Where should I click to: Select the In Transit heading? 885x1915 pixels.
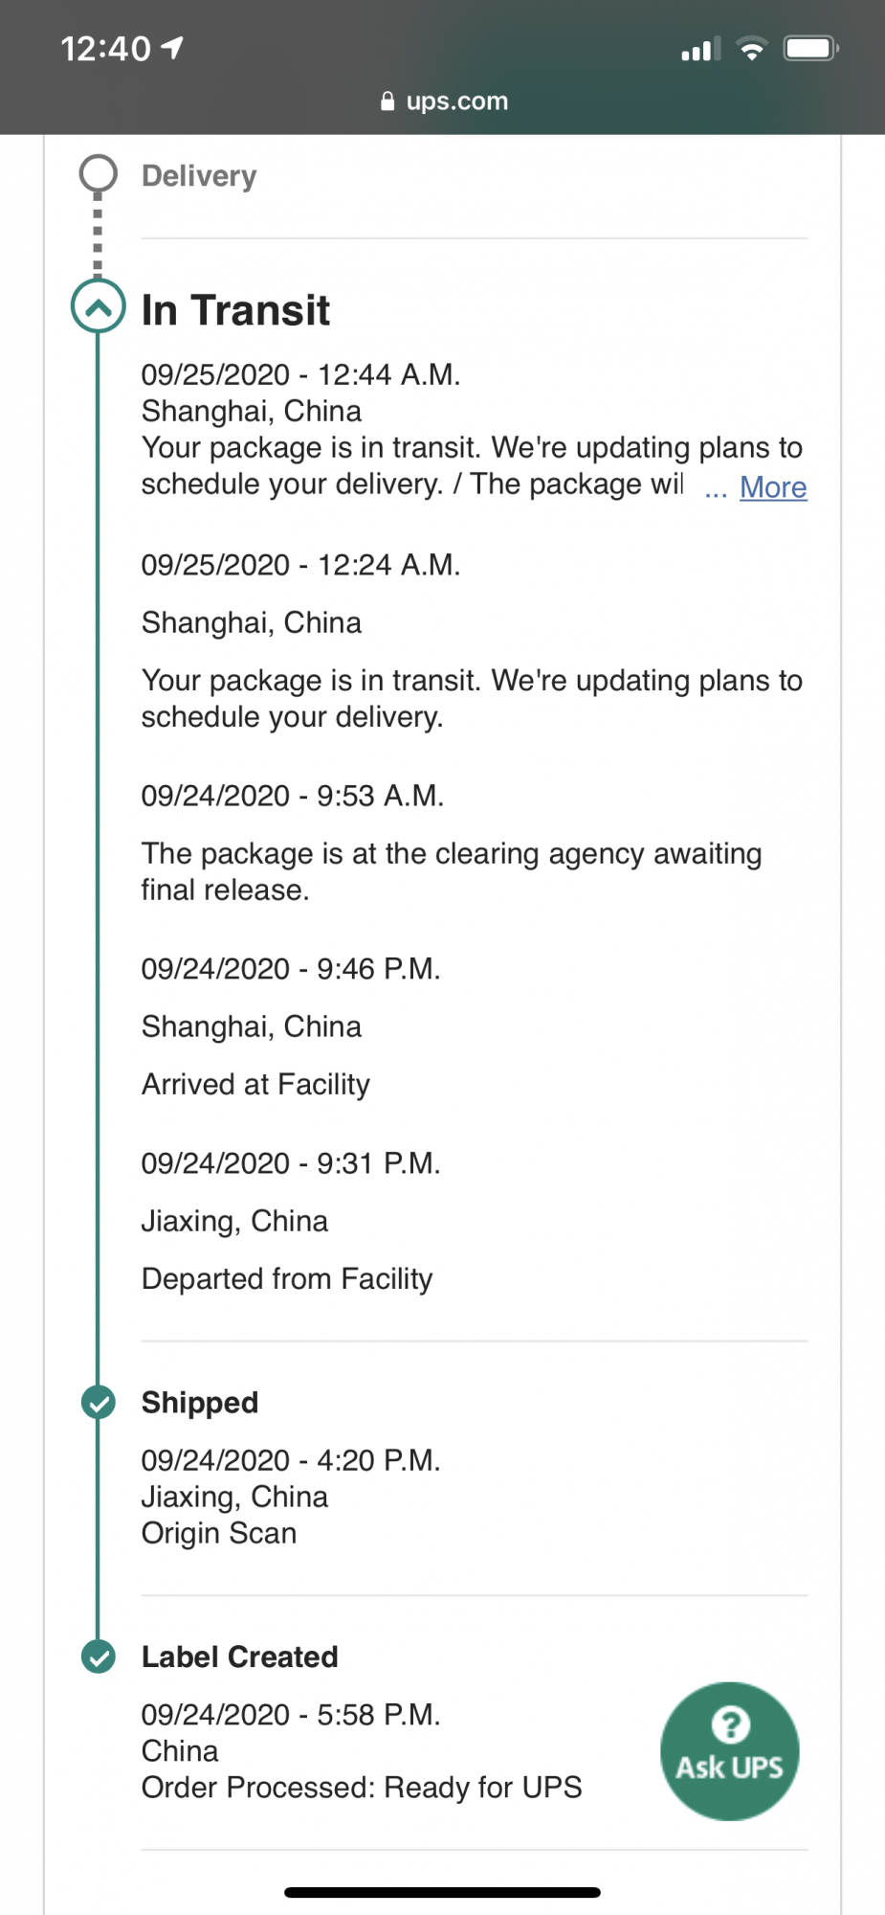(x=235, y=310)
